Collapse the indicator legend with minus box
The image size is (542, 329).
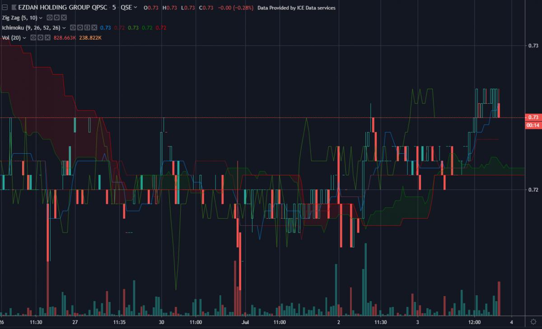click(x=5, y=8)
